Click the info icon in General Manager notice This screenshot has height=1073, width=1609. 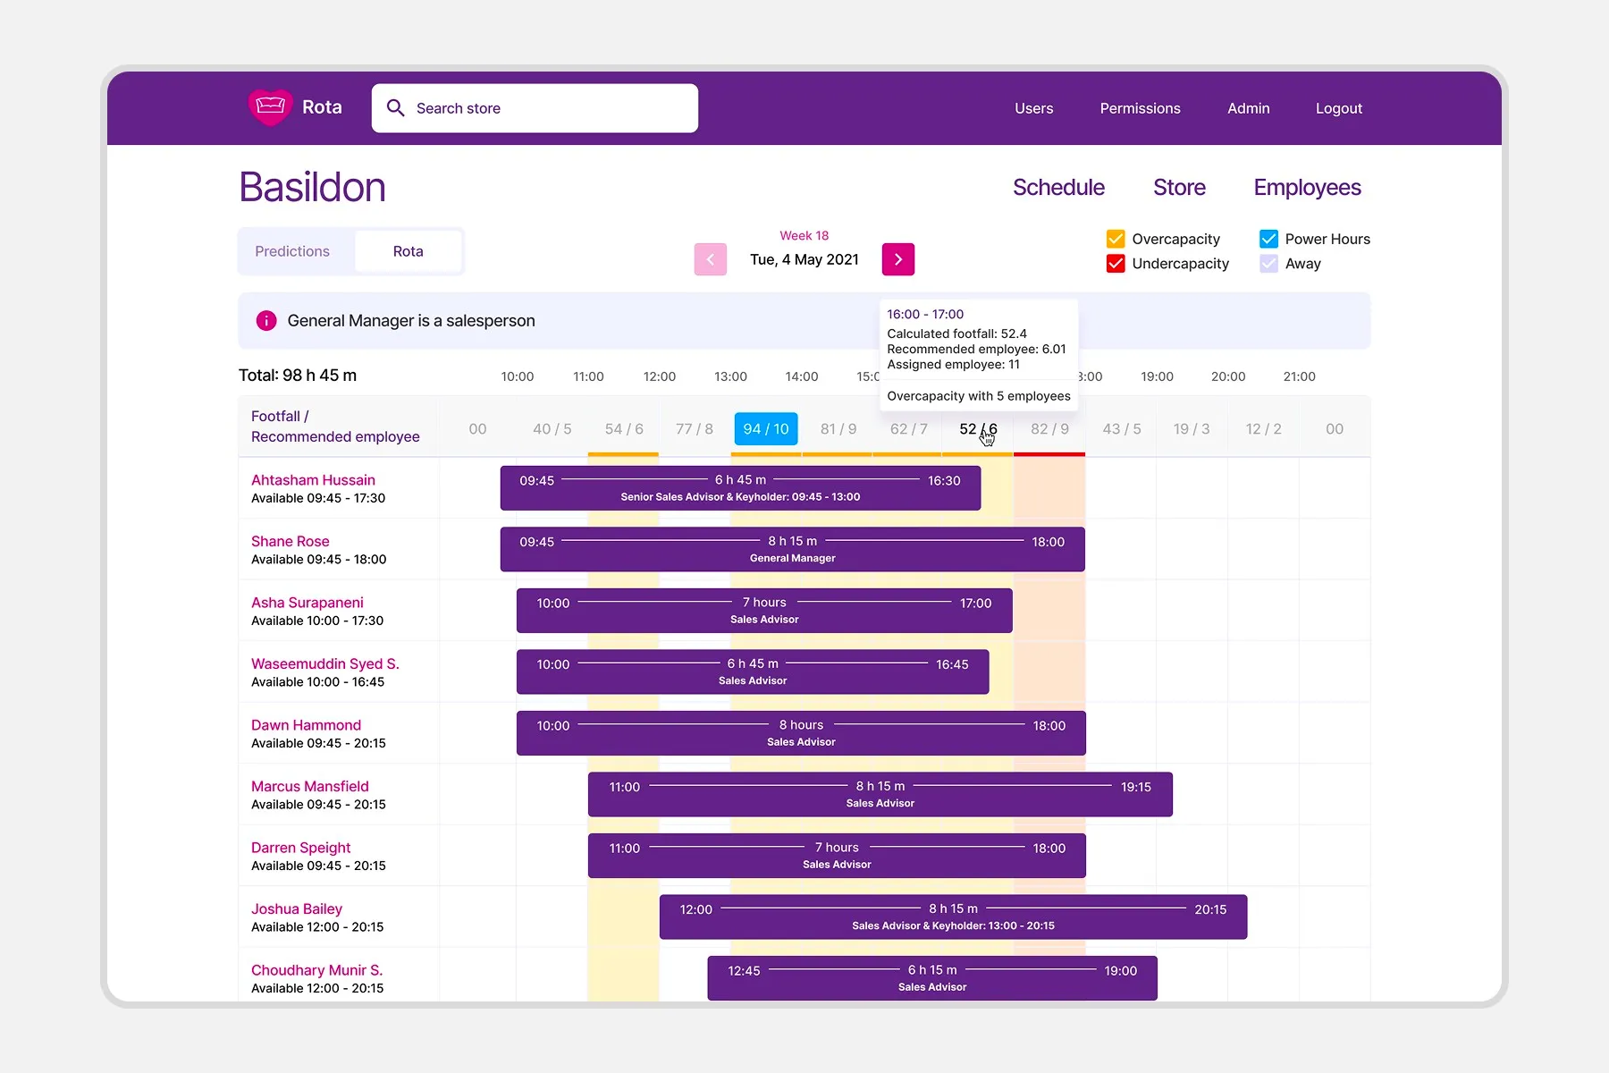tap(266, 321)
